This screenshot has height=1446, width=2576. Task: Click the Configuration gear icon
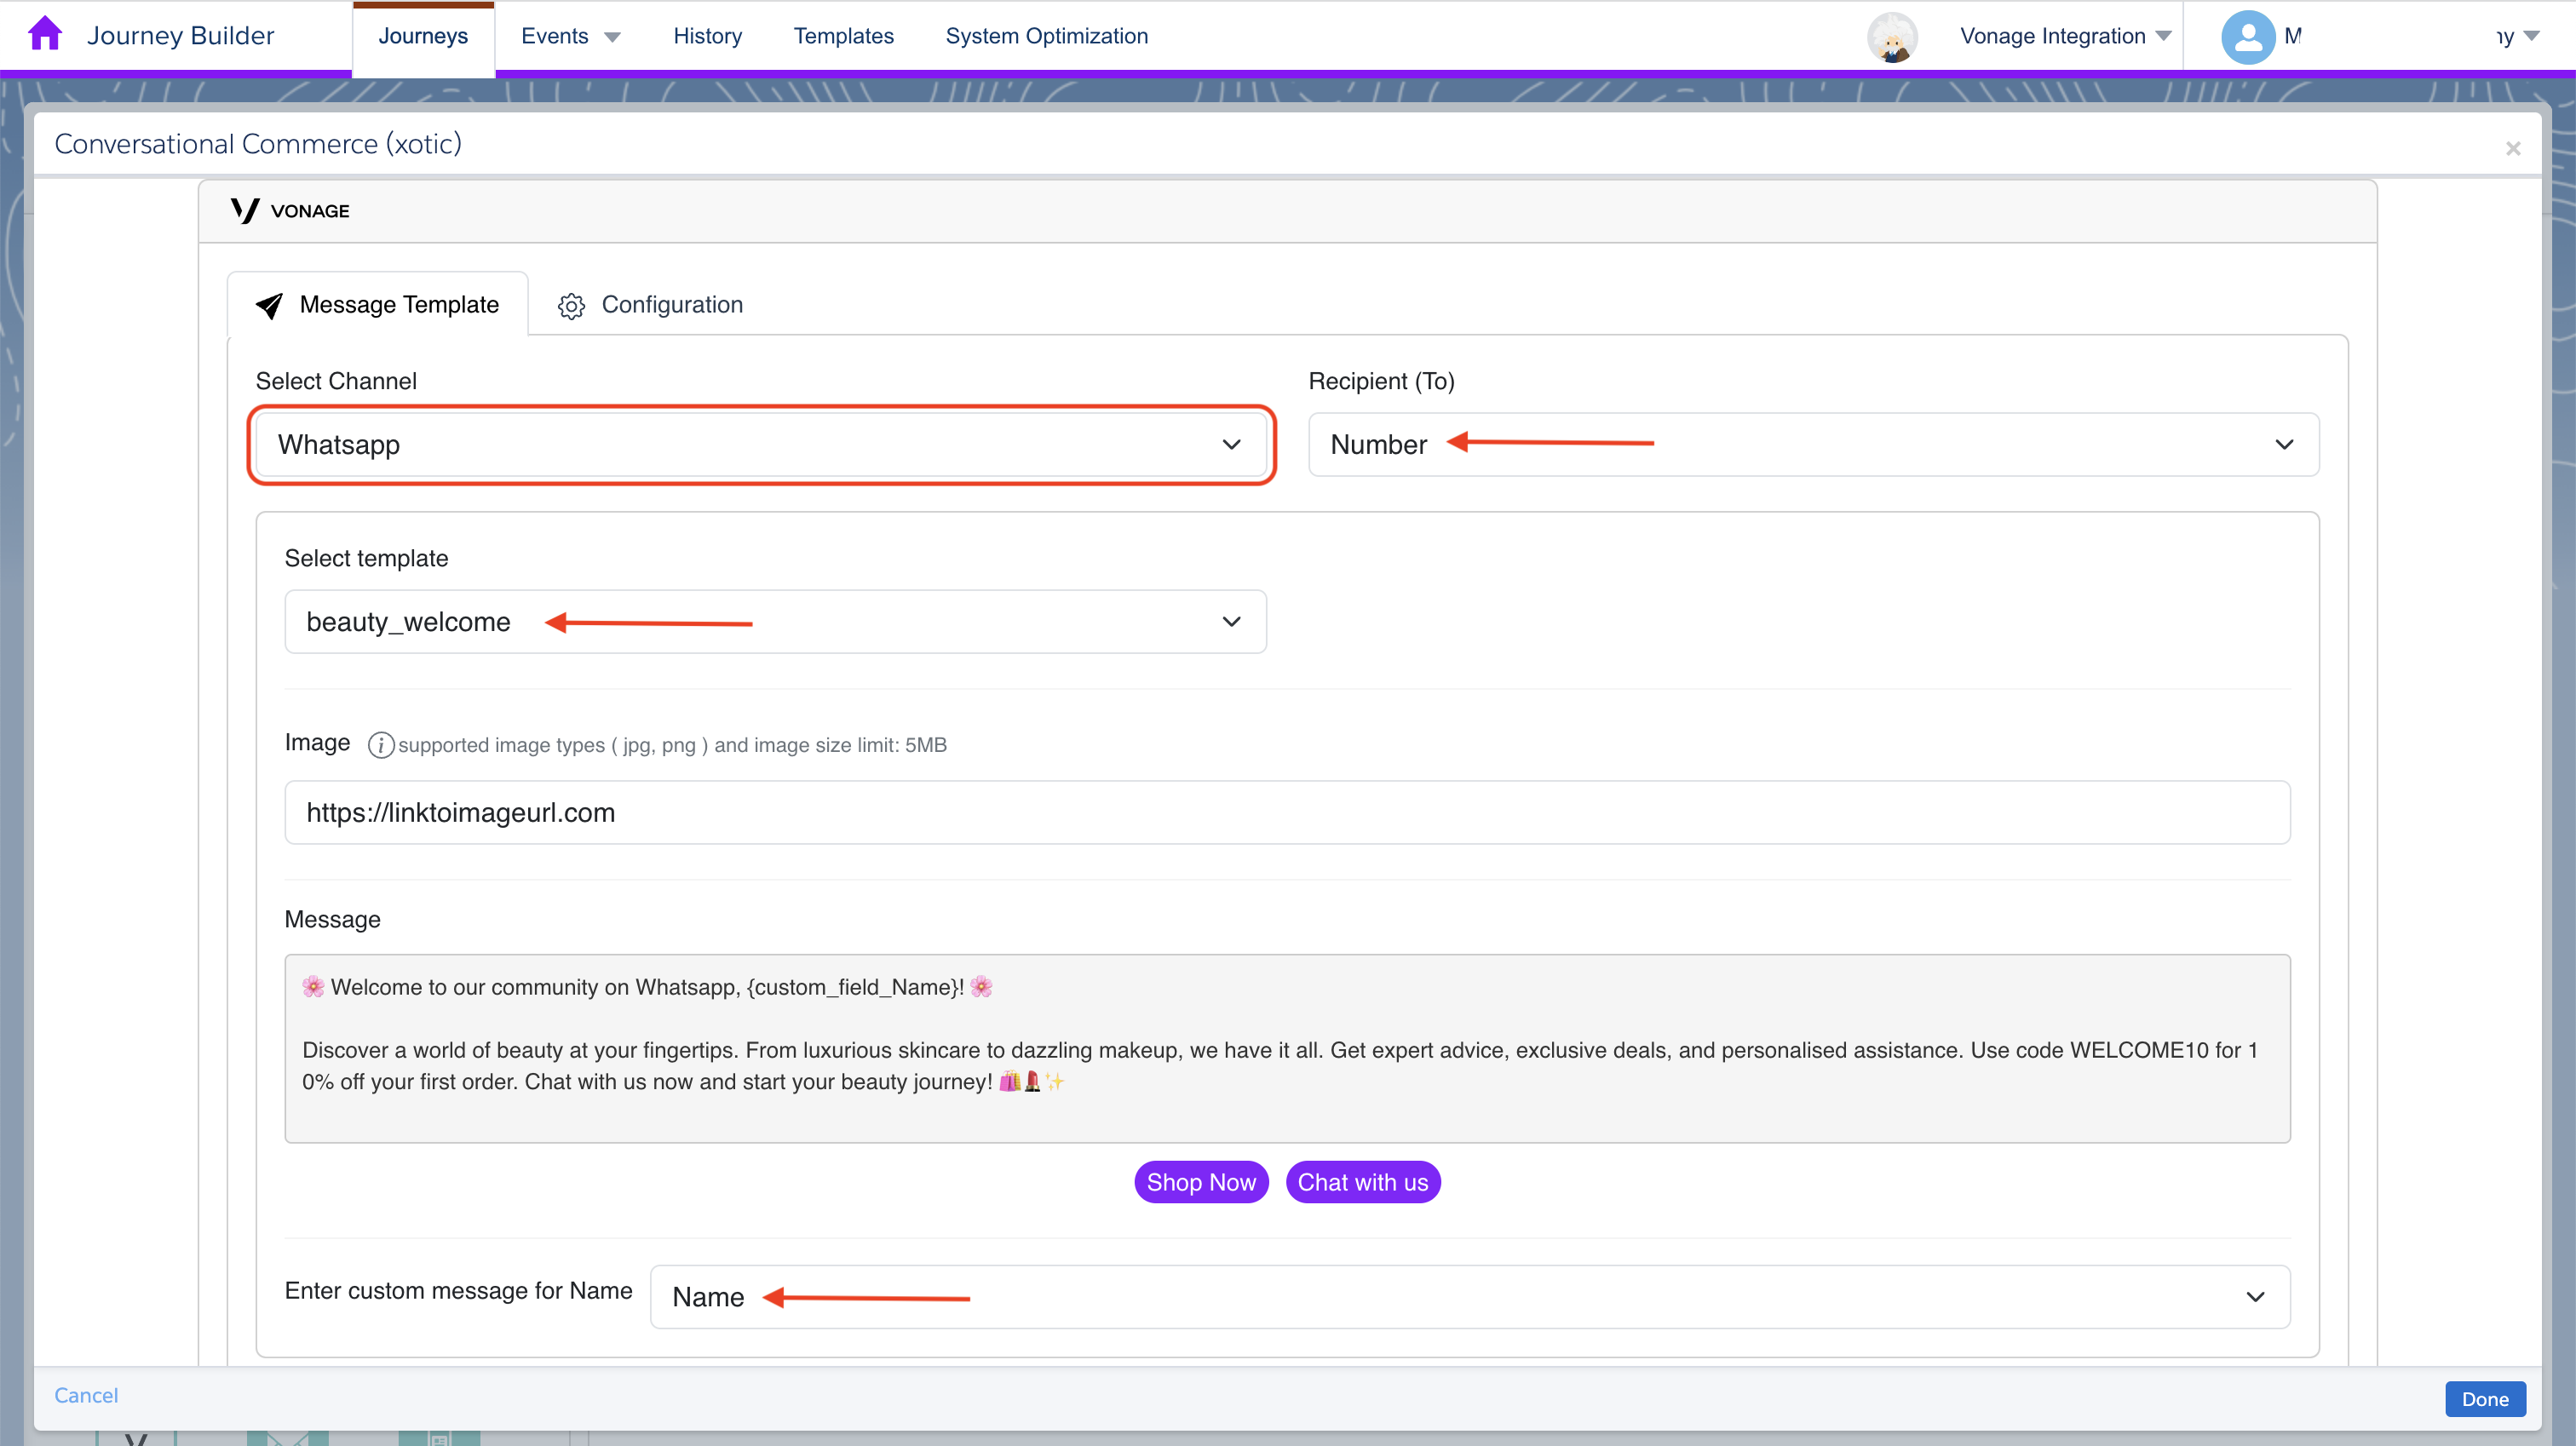point(571,305)
